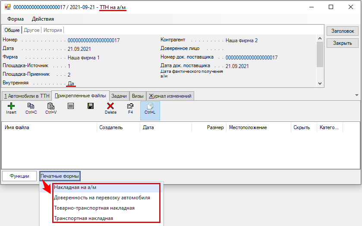Image resolution: width=362 pixels, height=226 pixels.
Task: Open the Функции dropdown button
Action: pos(19,176)
